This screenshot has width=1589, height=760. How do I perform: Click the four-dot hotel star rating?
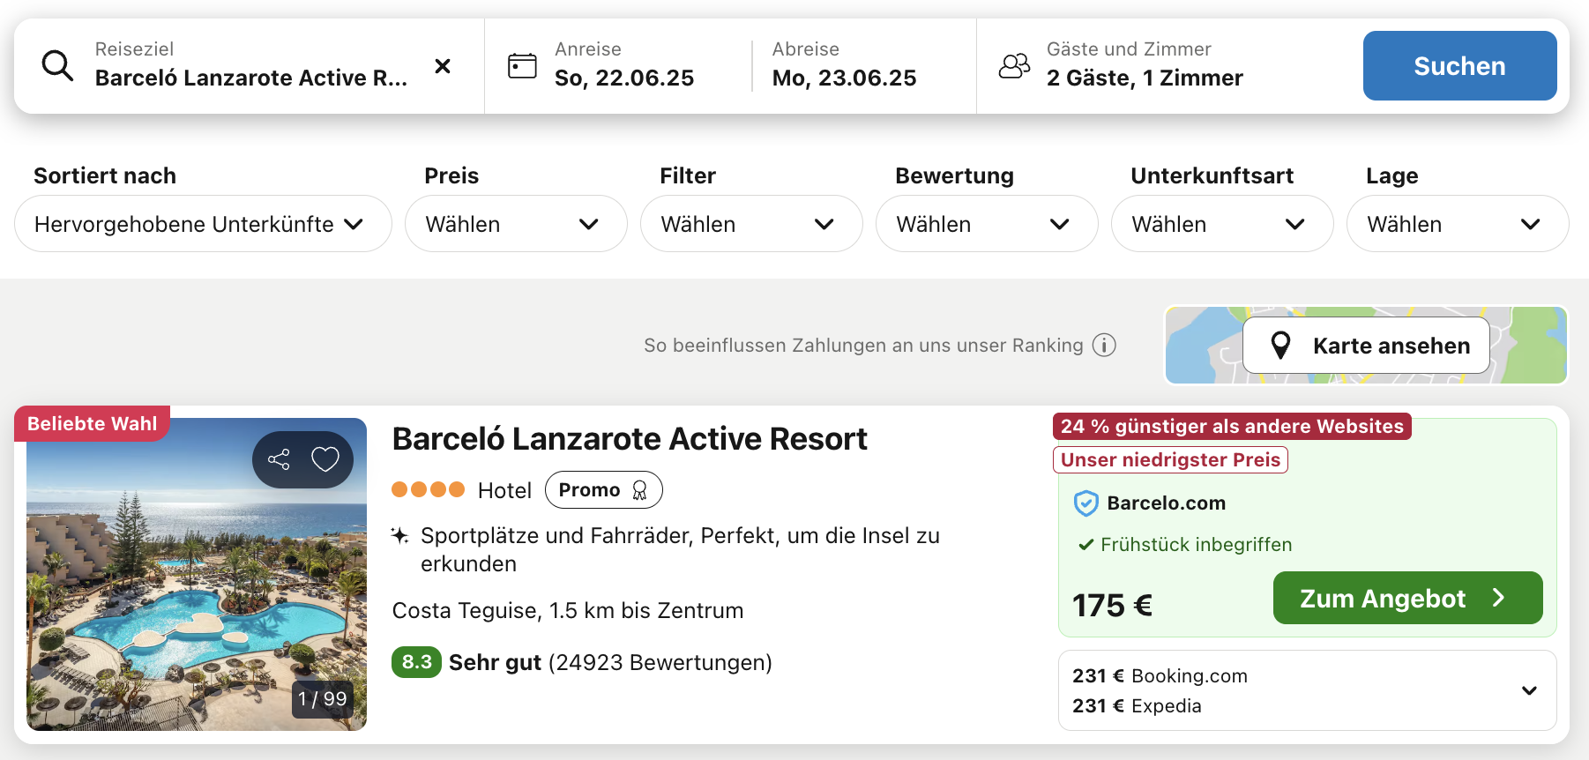point(429,489)
